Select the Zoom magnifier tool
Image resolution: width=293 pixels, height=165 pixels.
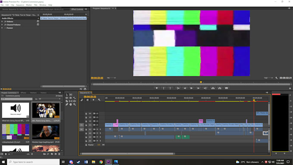pos(75,104)
